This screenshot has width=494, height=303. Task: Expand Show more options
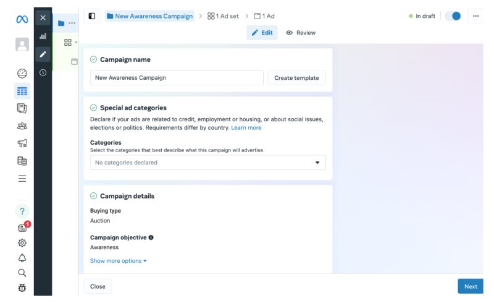pyautogui.click(x=118, y=261)
